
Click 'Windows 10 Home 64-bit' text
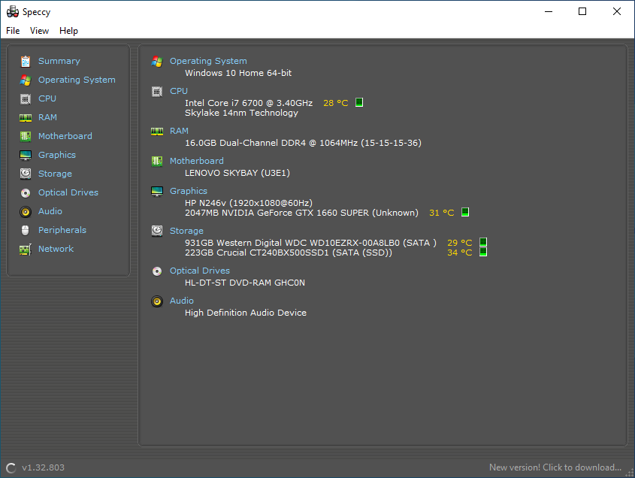238,73
